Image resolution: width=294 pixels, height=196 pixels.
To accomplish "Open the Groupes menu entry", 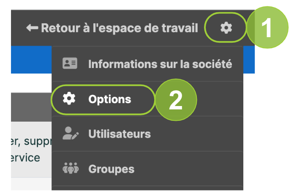I will [x=147, y=169].
